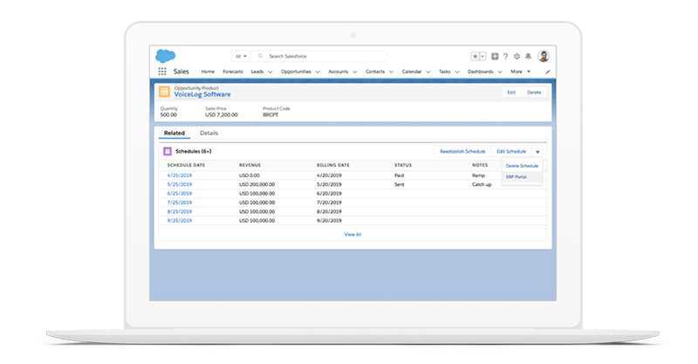Click the pencil icon to edit navigation
This screenshot has width=698, height=364.
(x=548, y=72)
